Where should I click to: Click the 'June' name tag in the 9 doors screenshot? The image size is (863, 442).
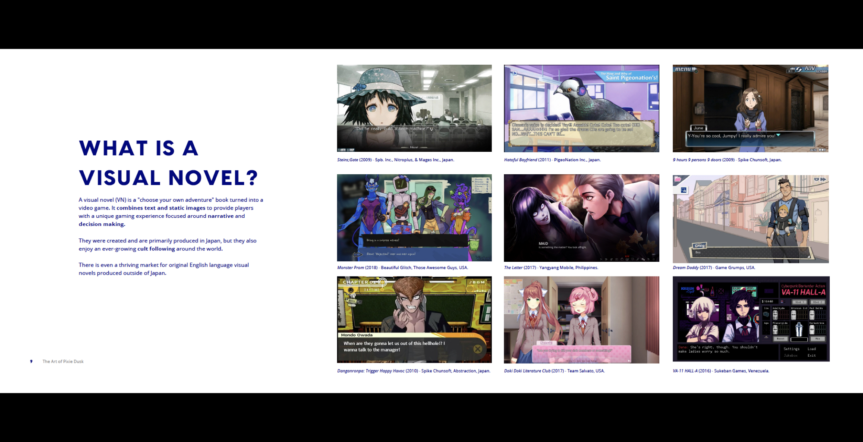(x=699, y=128)
